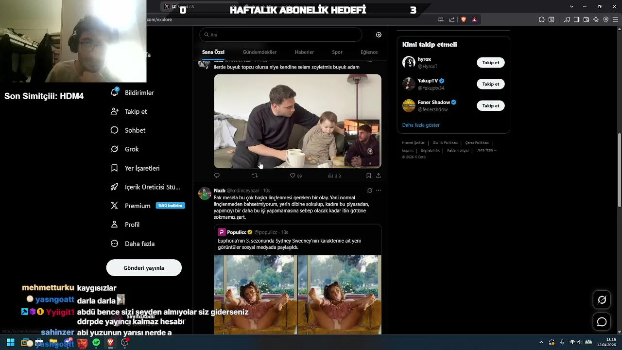Open Brave Wallet icon in toolbar

click(586, 19)
